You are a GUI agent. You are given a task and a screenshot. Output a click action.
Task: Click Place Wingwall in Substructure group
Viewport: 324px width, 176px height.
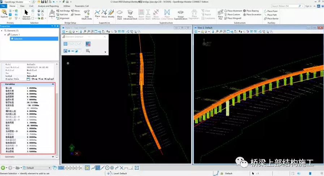(x=233, y=18)
